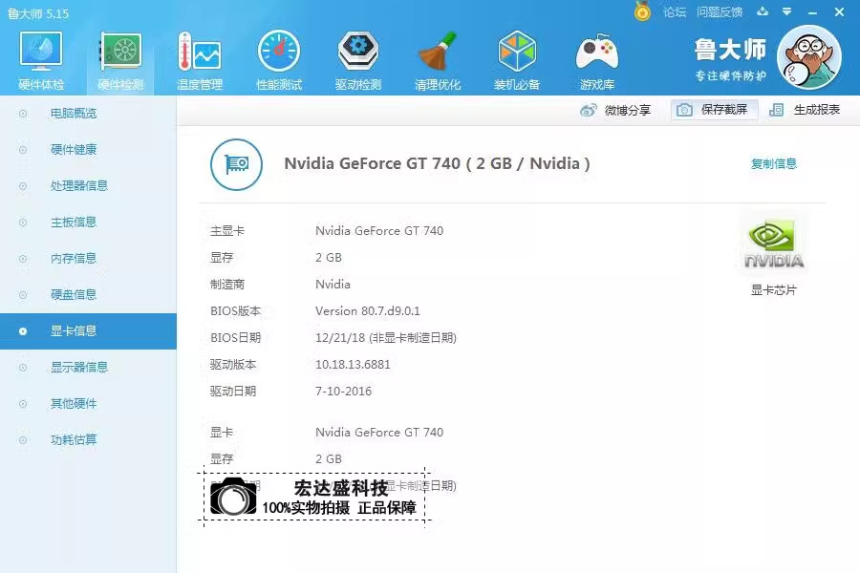Open 驱动检测 driver detection
The width and height of the screenshot is (860, 573).
point(358,60)
